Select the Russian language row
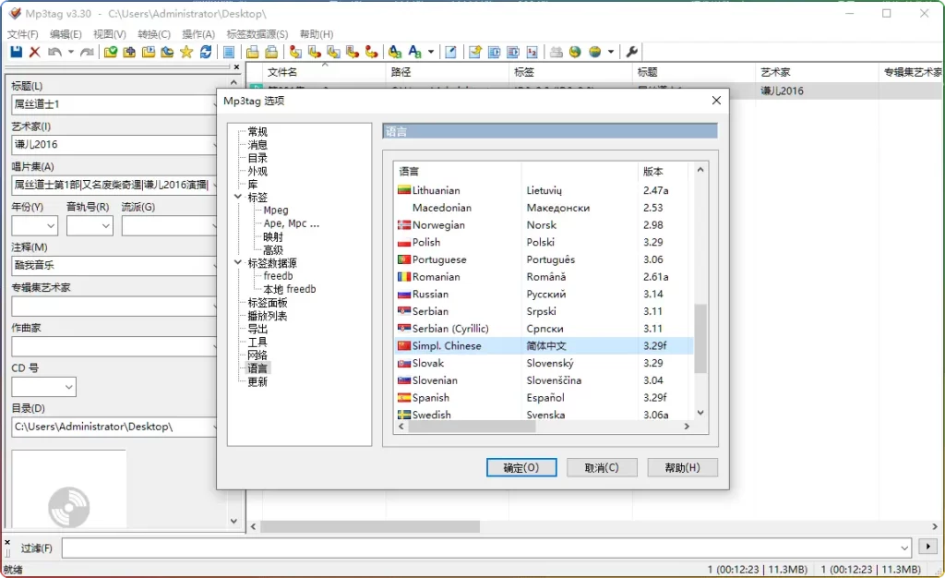Viewport: 945px width, 578px height. point(544,295)
